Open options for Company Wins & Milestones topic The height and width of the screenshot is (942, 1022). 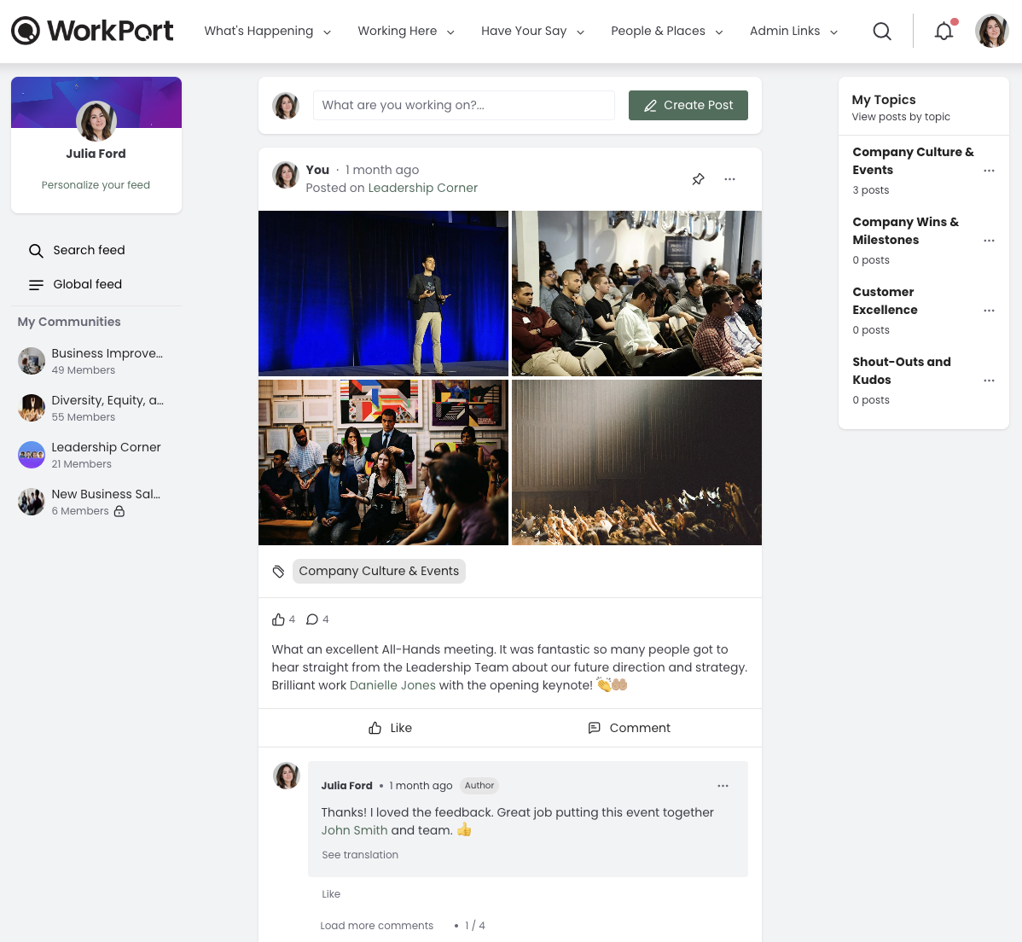point(989,241)
